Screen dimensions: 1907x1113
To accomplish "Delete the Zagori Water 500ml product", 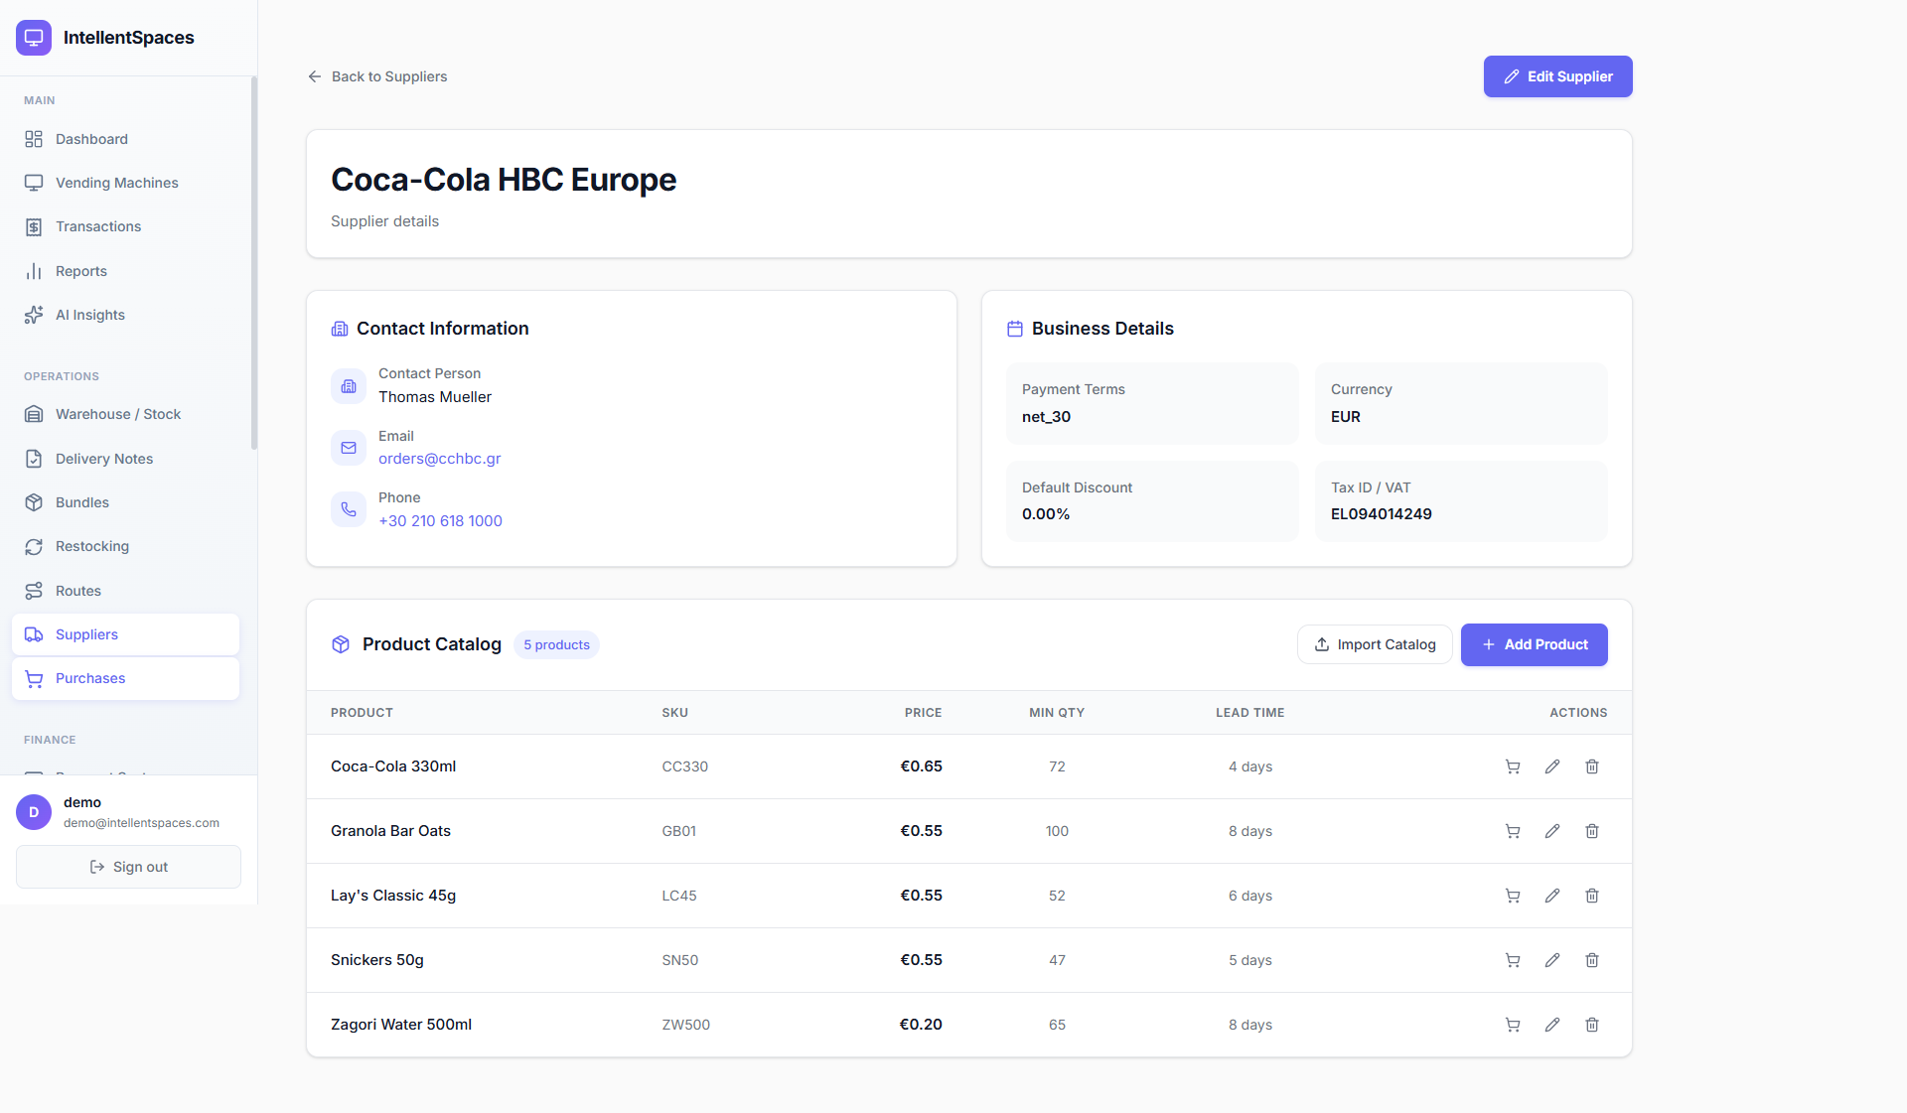I will (x=1592, y=1025).
